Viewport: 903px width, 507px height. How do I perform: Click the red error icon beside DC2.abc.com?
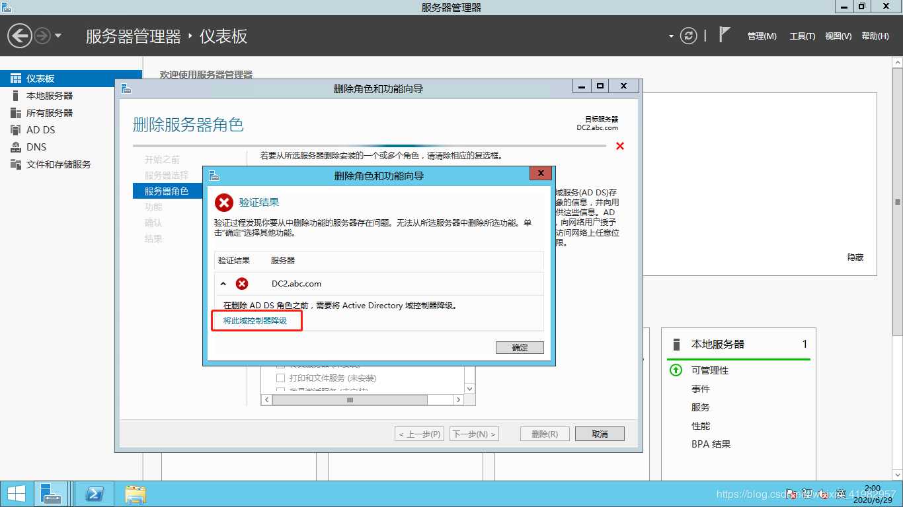(x=242, y=284)
